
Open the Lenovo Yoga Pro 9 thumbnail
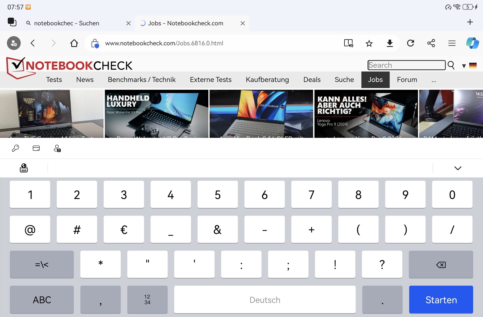366,114
